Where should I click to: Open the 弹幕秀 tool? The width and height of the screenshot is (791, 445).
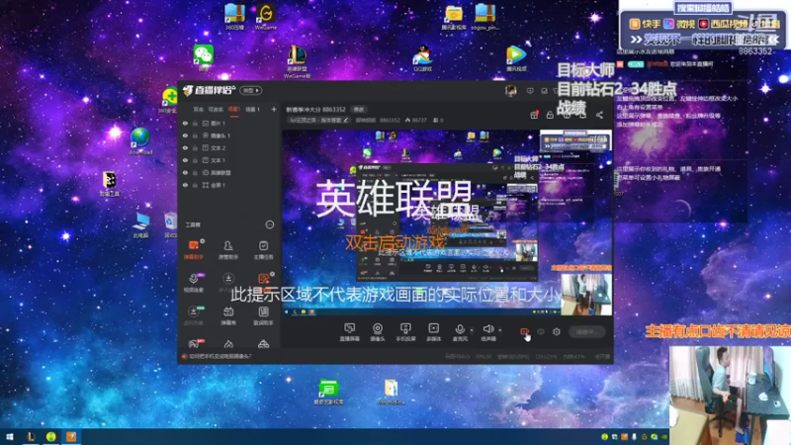pos(228,315)
